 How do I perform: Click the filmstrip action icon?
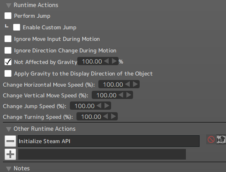[x=221, y=139]
